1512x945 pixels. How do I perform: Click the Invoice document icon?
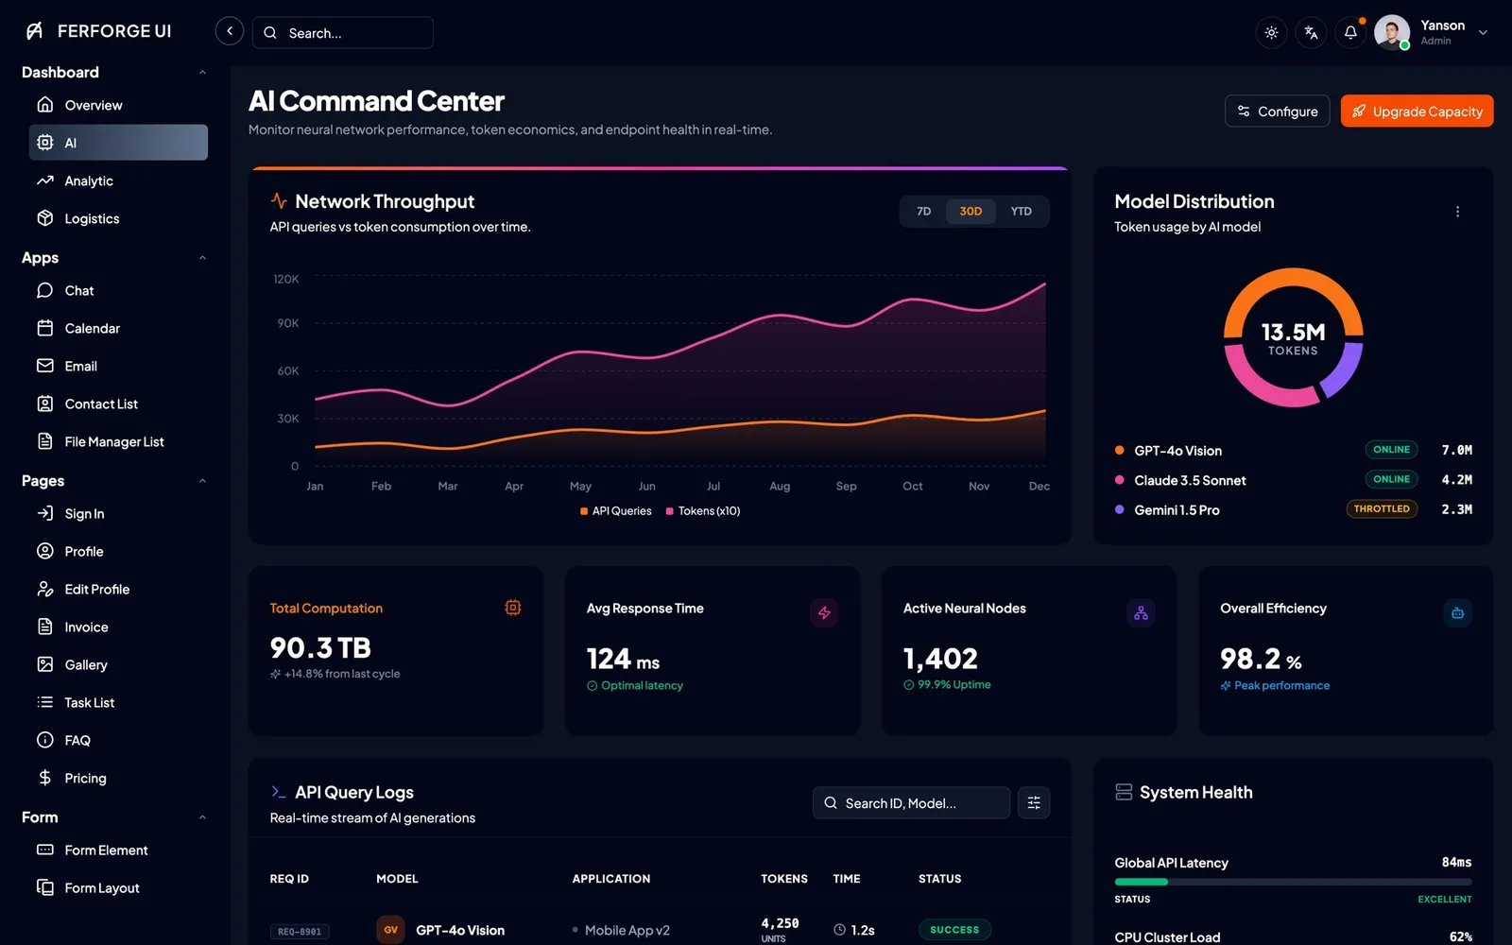coord(44,627)
